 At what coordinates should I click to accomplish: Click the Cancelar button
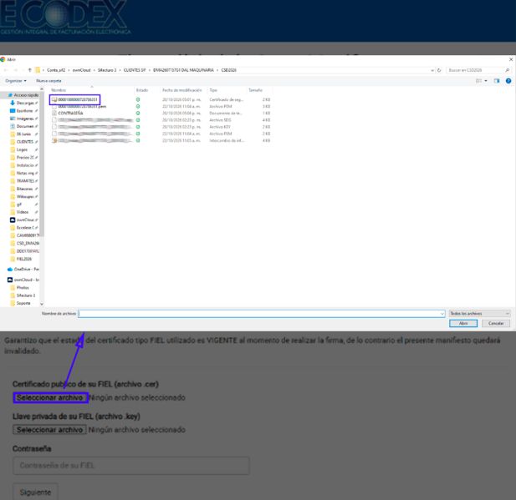pos(496,324)
